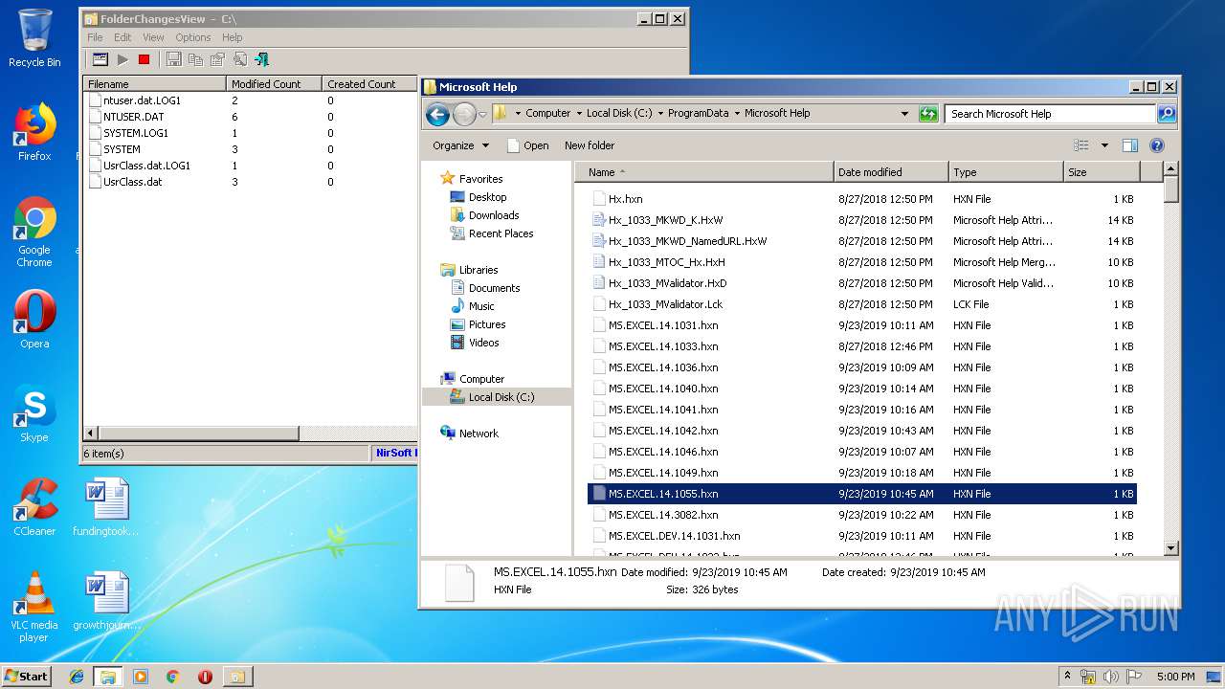This screenshot has width=1225, height=689.
Task: Select Videos library
Action: (483, 343)
